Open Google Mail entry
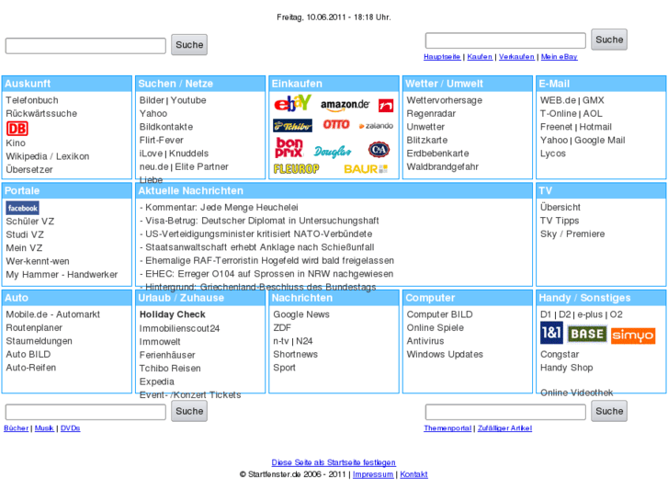668x501 pixels. click(599, 140)
